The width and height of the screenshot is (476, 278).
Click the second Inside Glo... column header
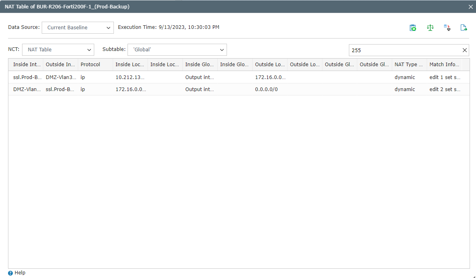235,65
